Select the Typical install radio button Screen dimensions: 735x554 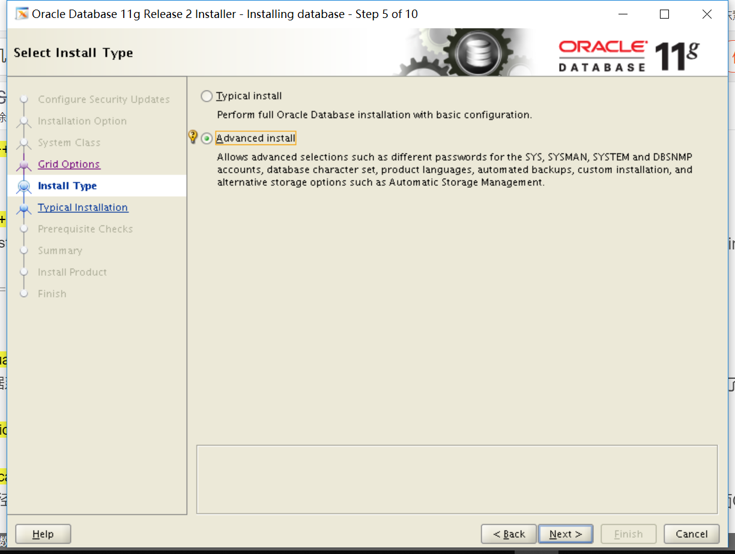pyautogui.click(x=207, y=96)
